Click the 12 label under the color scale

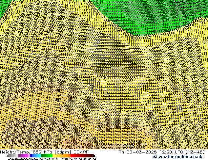tap(61, 159)
